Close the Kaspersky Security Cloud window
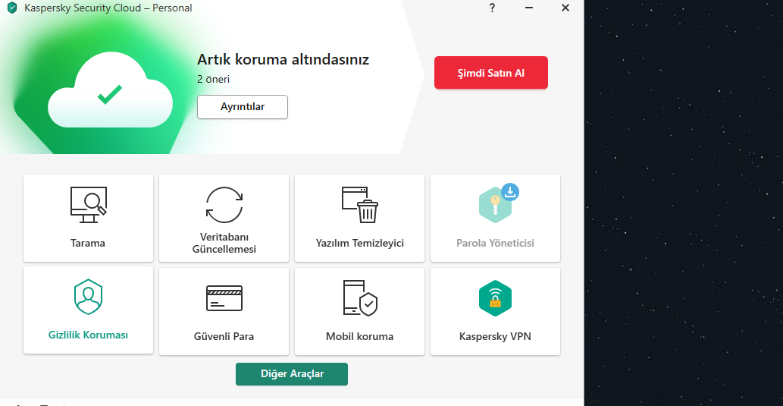The height and width of the screenshot is (406, 783). (565, 8)
